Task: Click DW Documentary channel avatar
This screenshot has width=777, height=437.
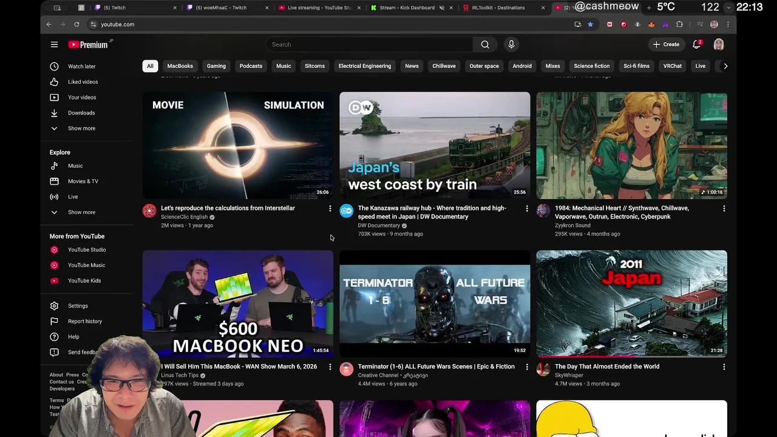Action: coord(347,211)
